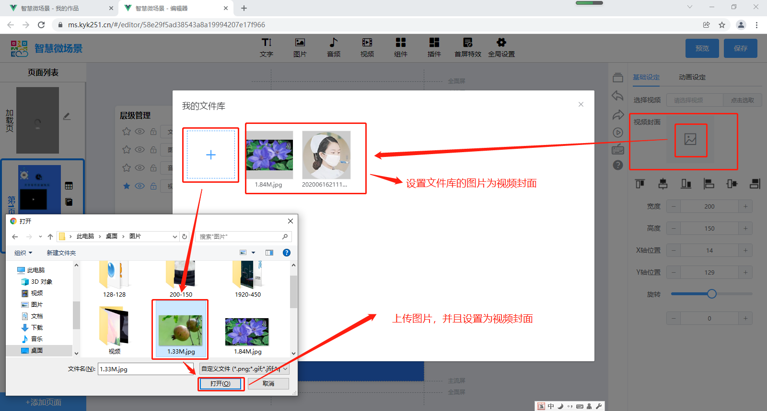Switch to the 动画设定 tab
Image resolution: width=767 pixels, height=411 pixels.
click(692, 77)
